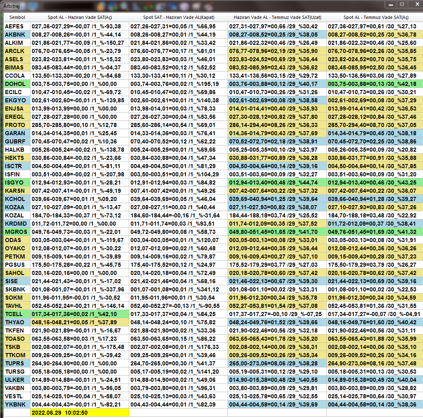Click the GUBRF symbol

click(17, 141)
